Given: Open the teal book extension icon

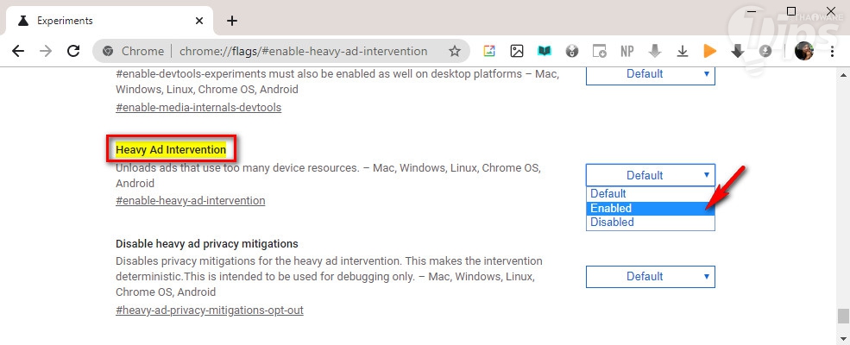Looking at the screenshot, I should [544, 51].
